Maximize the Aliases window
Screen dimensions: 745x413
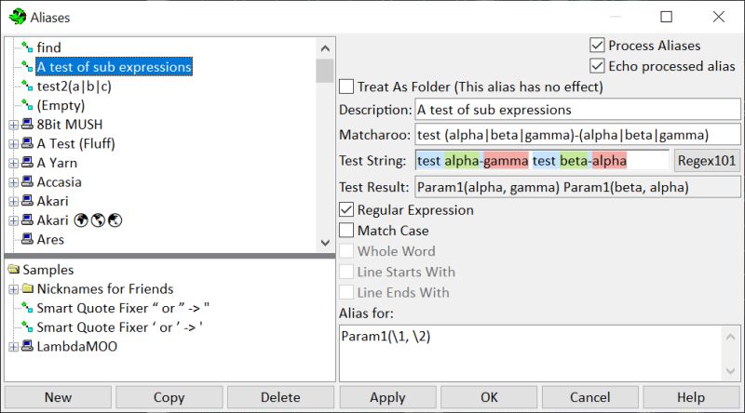point(666,17)
